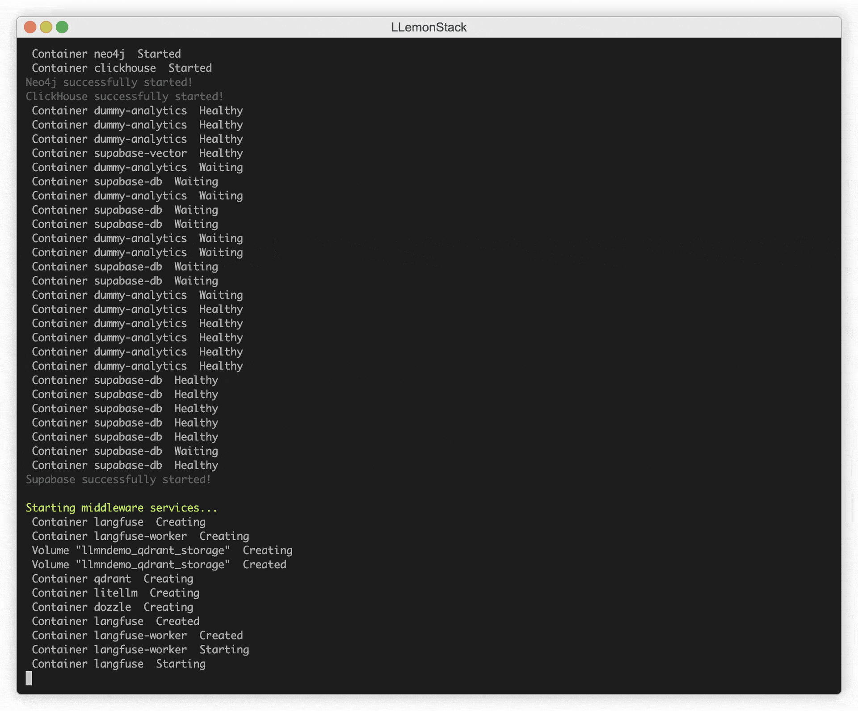Click 'ClickHouse successfully started!' message
Image resolution: width=858 pixels, height=711 pixels.
[125, 97]
